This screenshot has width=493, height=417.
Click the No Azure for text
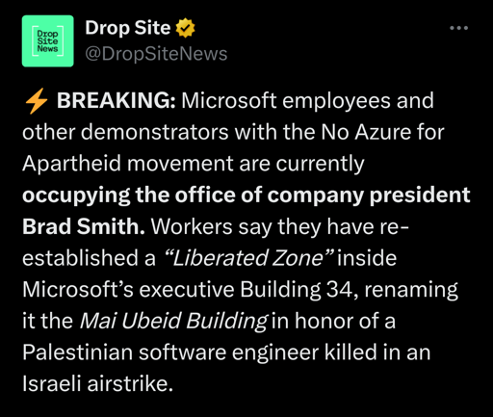(382, 132)
